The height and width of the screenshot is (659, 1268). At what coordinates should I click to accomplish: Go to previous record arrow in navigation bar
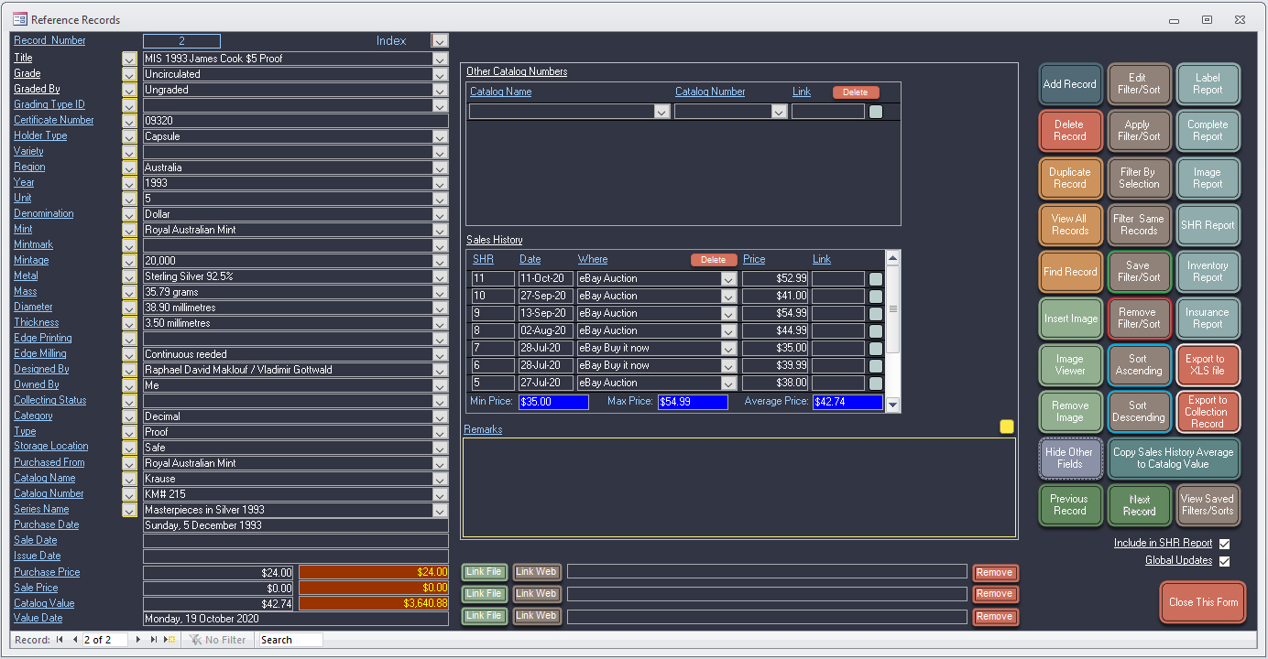(x=75, y=640)
